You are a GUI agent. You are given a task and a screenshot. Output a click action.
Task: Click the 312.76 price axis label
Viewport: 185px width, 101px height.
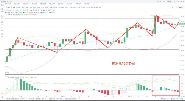point(182,17)
